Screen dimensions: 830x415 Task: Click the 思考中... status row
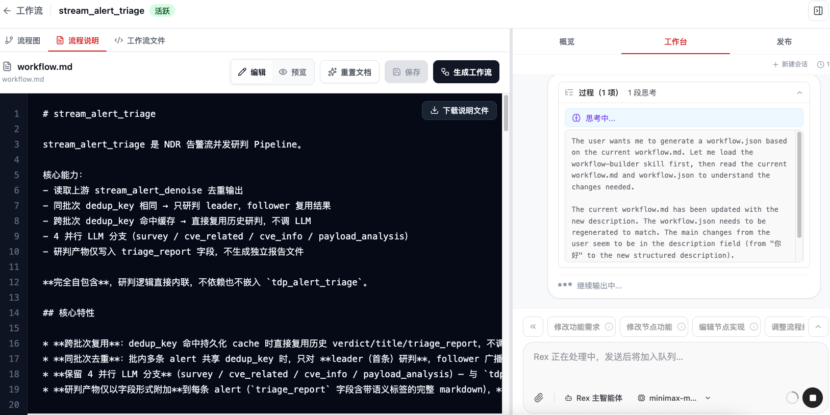684,118
